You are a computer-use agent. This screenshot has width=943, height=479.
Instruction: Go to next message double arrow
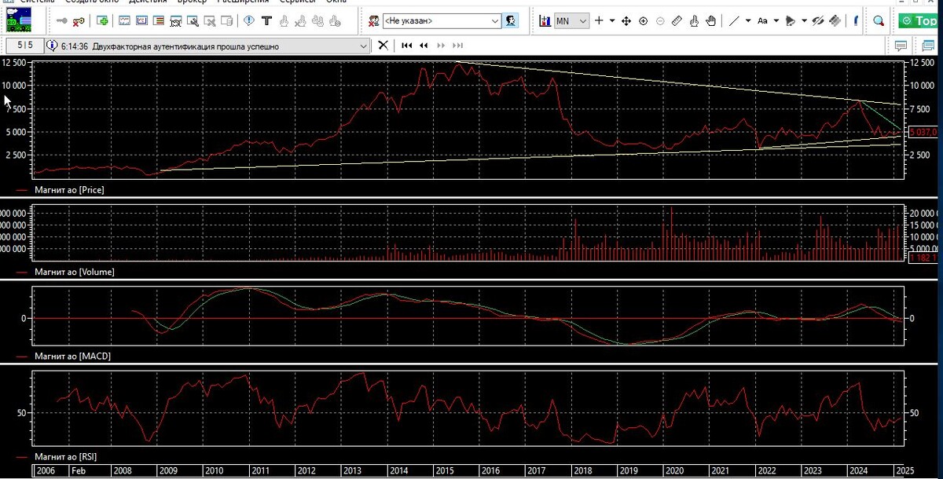click(441, 46)
